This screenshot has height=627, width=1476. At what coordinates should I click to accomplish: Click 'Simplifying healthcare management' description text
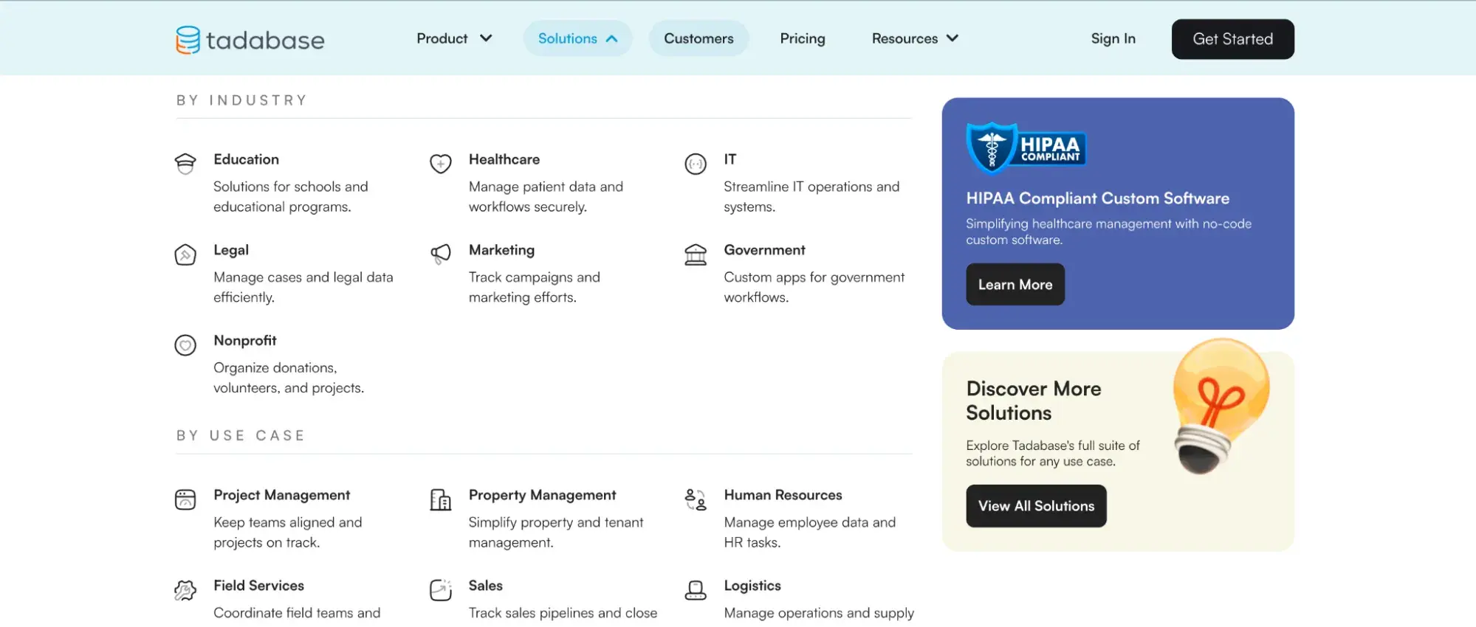click(x=1108, y=232)
